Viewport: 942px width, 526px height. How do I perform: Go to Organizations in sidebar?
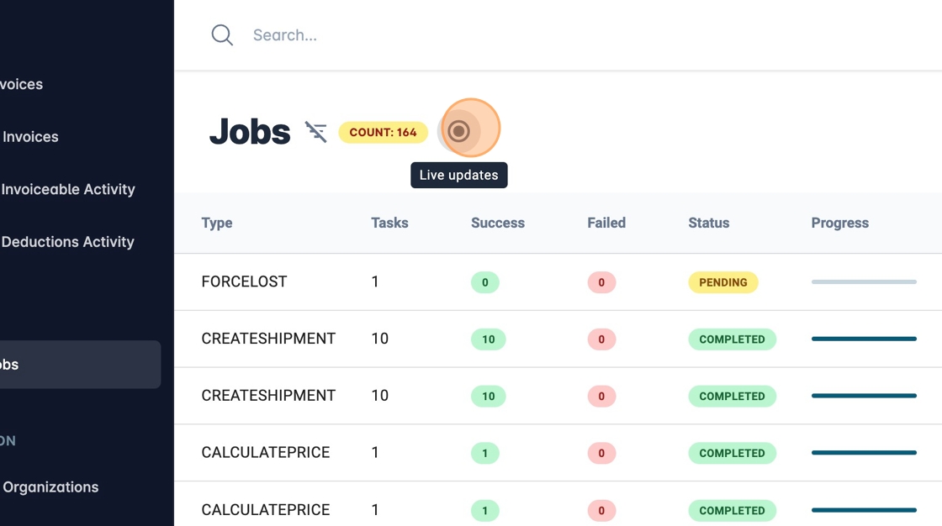point(50,487)
